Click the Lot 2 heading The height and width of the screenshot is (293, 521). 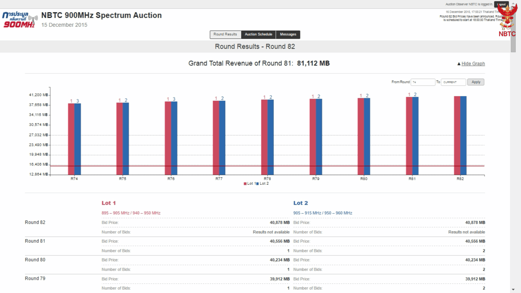click(x=300, y=203)
